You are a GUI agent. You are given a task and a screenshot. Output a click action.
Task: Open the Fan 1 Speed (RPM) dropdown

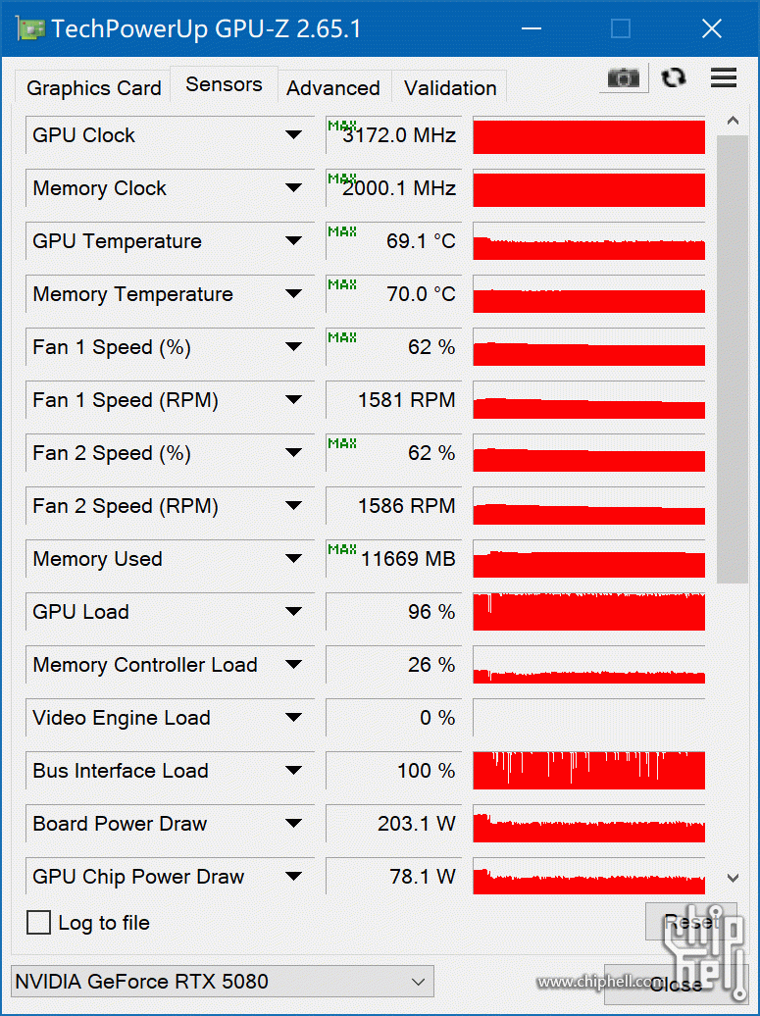tap(293, 400)
